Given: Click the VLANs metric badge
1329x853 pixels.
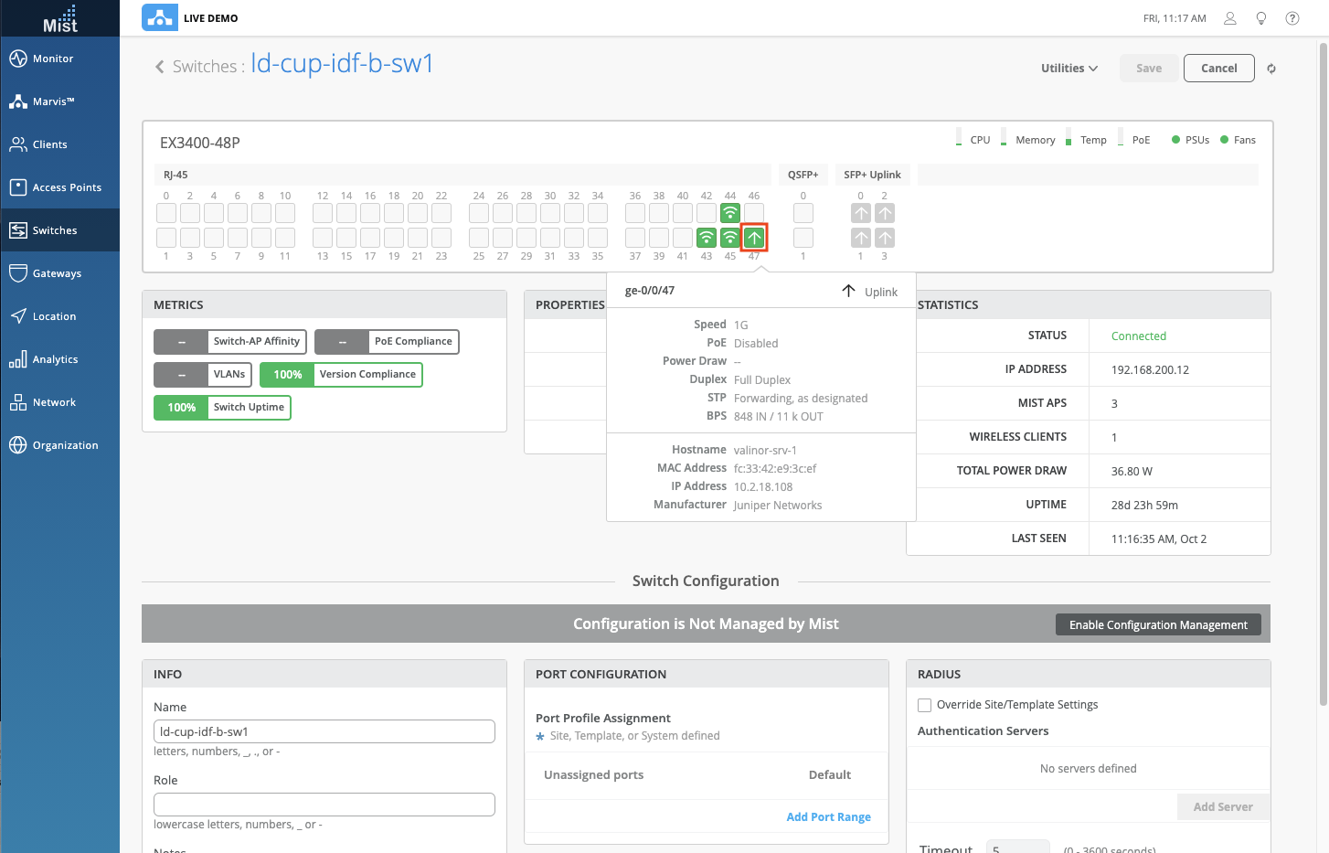Looking at the screenshot, I should 203,375.
